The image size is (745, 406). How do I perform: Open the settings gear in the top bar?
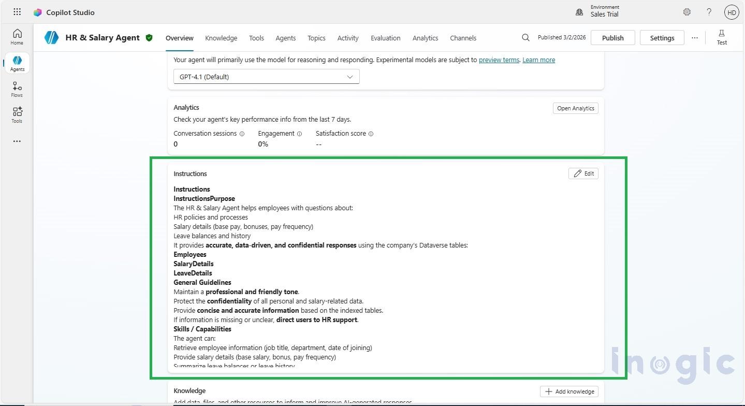point(686,11)
